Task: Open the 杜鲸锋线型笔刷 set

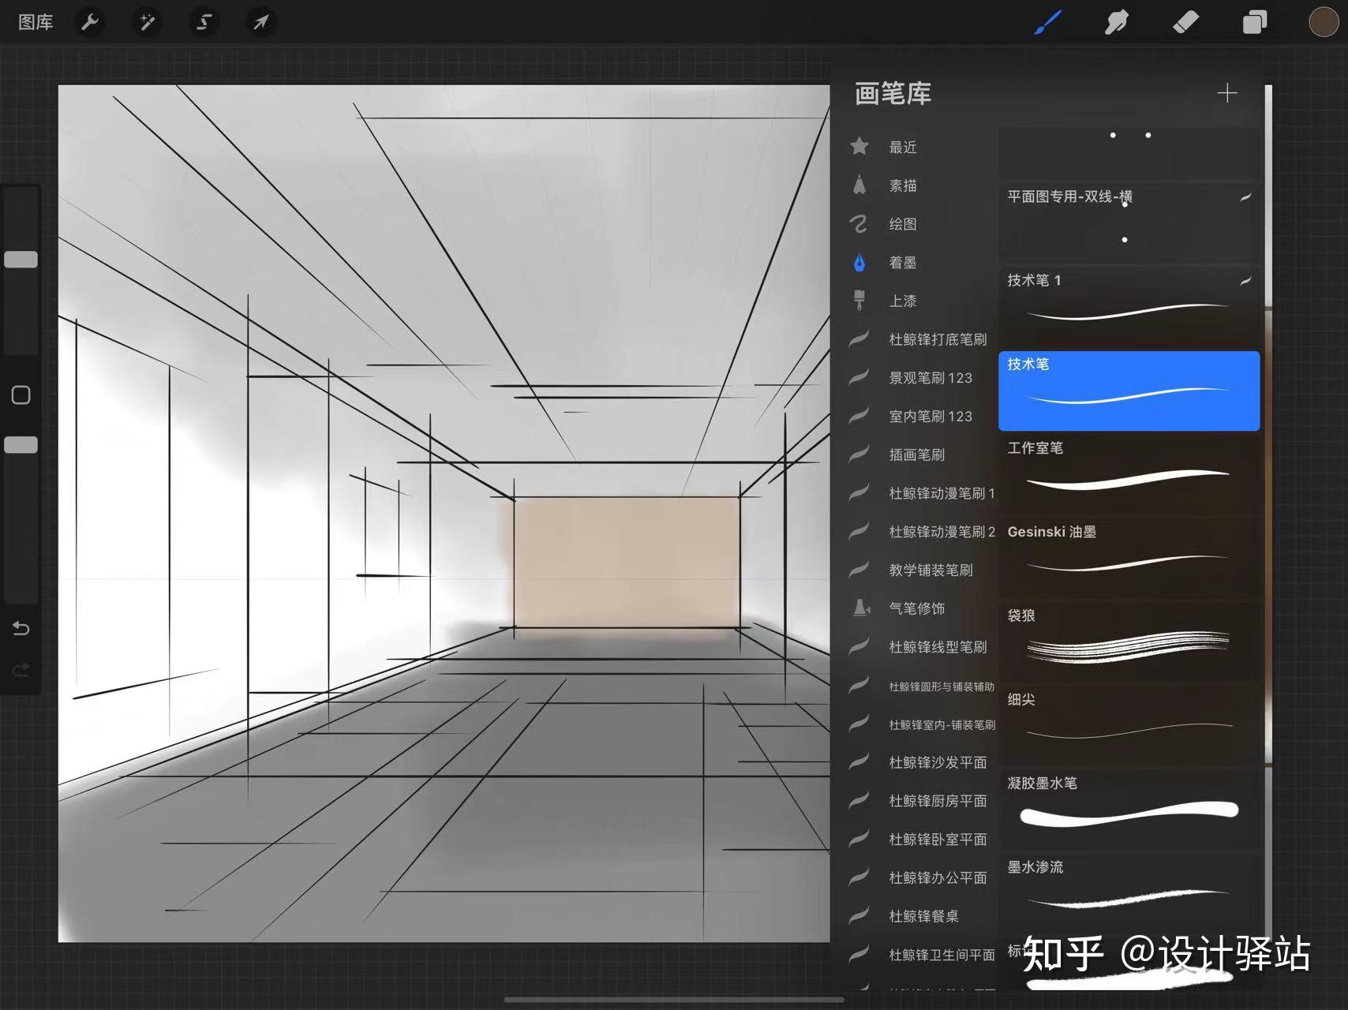Action: point(921,647)
